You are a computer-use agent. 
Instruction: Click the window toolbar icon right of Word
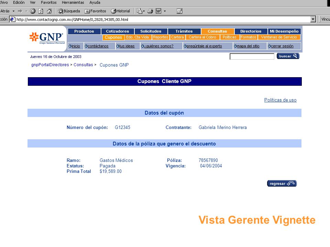pos(179,11)
